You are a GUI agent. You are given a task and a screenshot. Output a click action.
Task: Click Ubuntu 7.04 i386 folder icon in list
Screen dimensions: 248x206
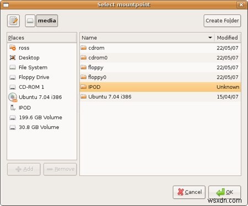pos(84,96)
